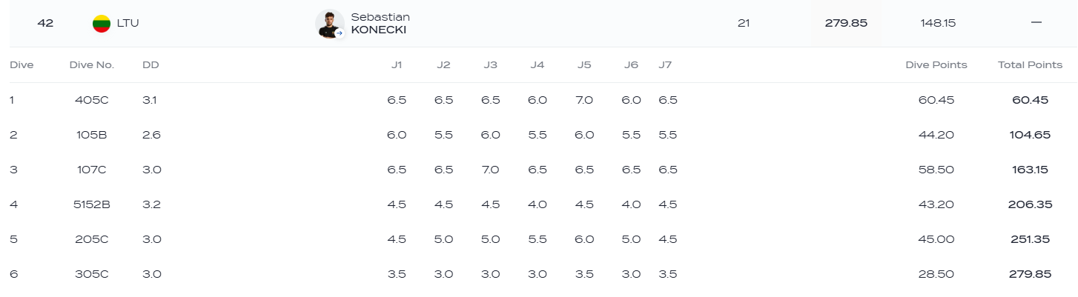Select dive number 5152B

(92, 204)
